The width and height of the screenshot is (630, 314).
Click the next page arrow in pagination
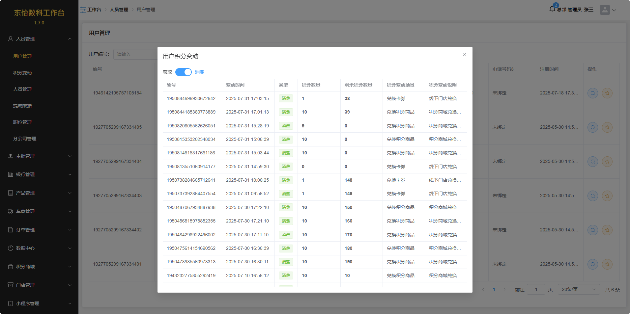tap(504, 290)
